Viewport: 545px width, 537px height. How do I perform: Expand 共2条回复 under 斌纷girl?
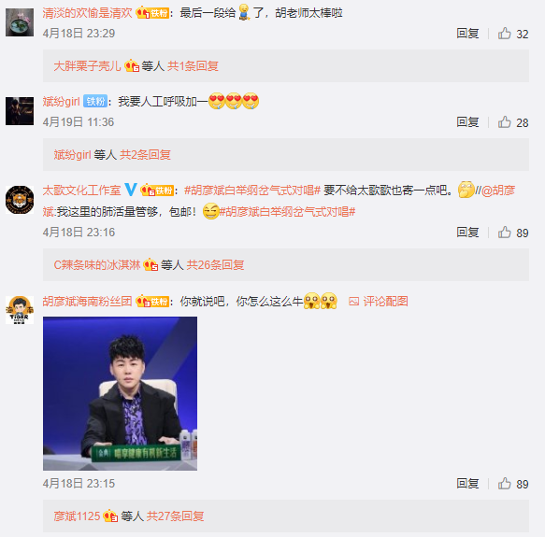coord(145,155)
